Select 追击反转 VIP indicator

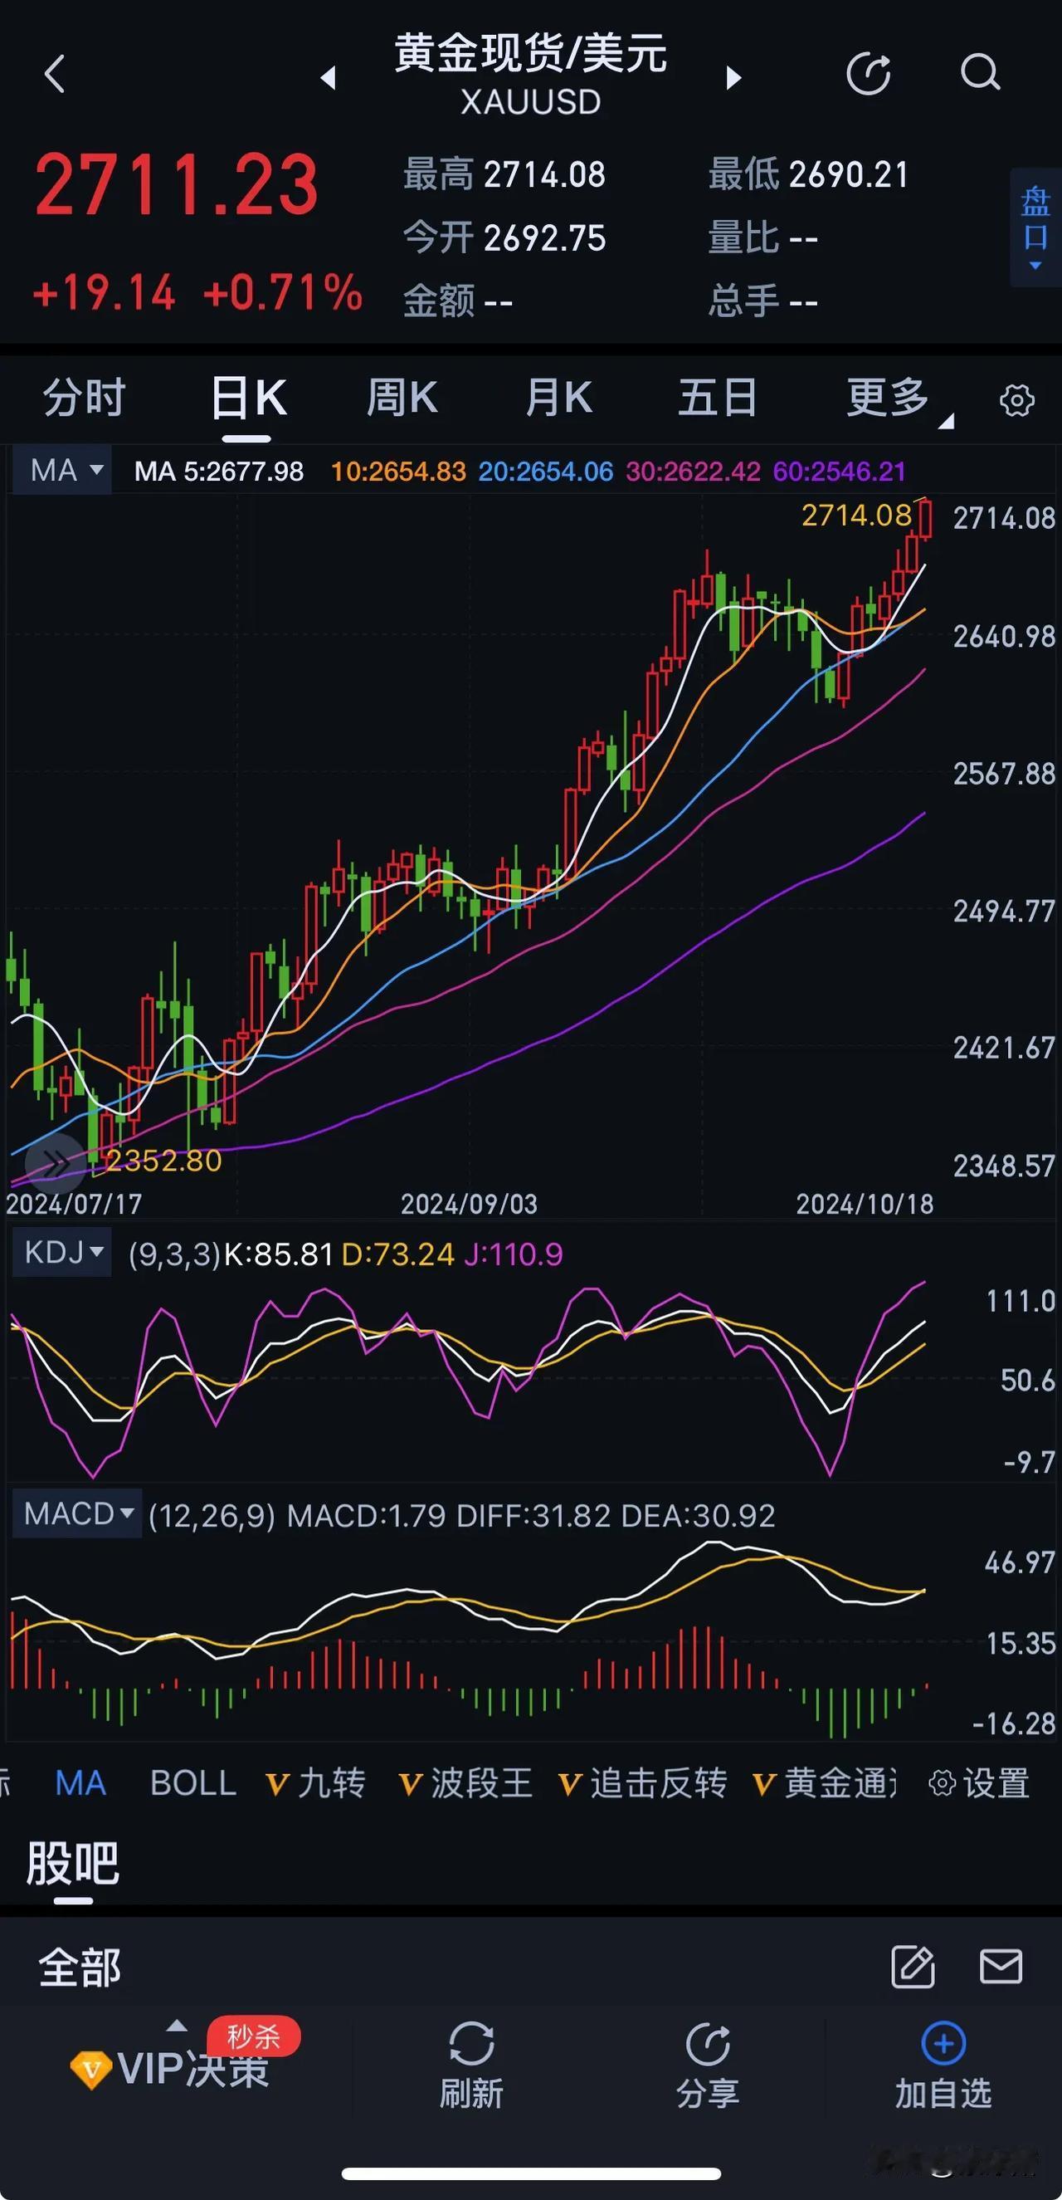(642, 1783)
